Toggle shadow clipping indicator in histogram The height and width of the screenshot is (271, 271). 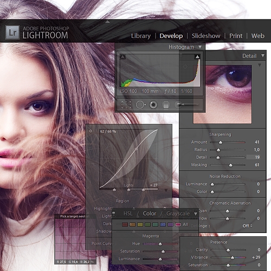(122, 57)
